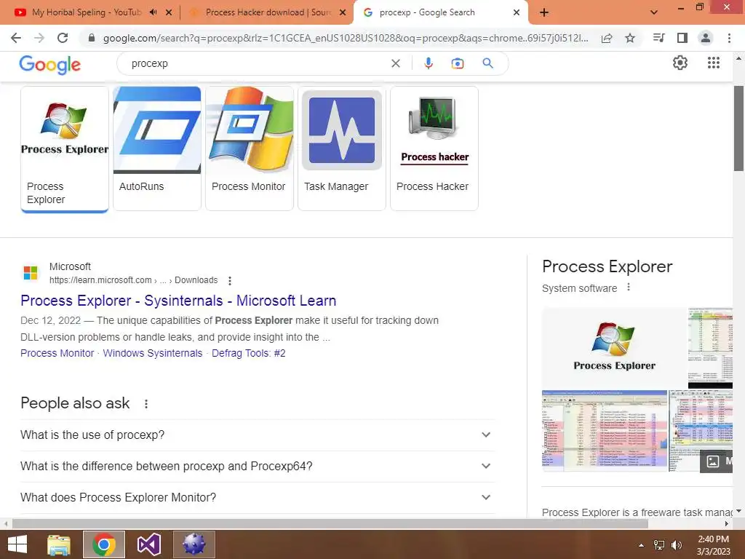The width and height of the screenshot is (745, 559).
Task: Select the Task Manager card
Action: click(x=342, y=148)
